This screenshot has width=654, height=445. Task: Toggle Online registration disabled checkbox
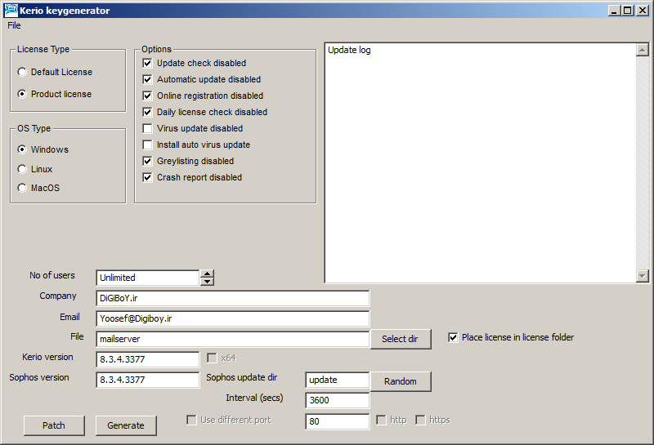point(147,96)
